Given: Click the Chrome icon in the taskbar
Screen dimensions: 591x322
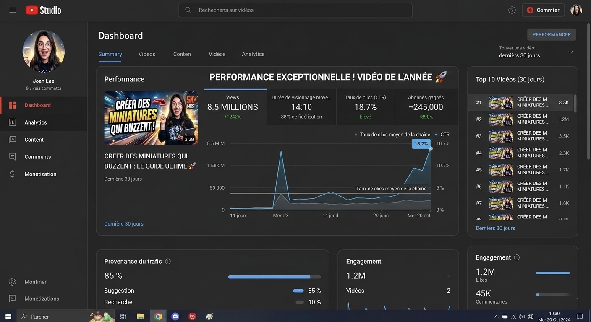Looking at the screenshot, I should (158, 317).
